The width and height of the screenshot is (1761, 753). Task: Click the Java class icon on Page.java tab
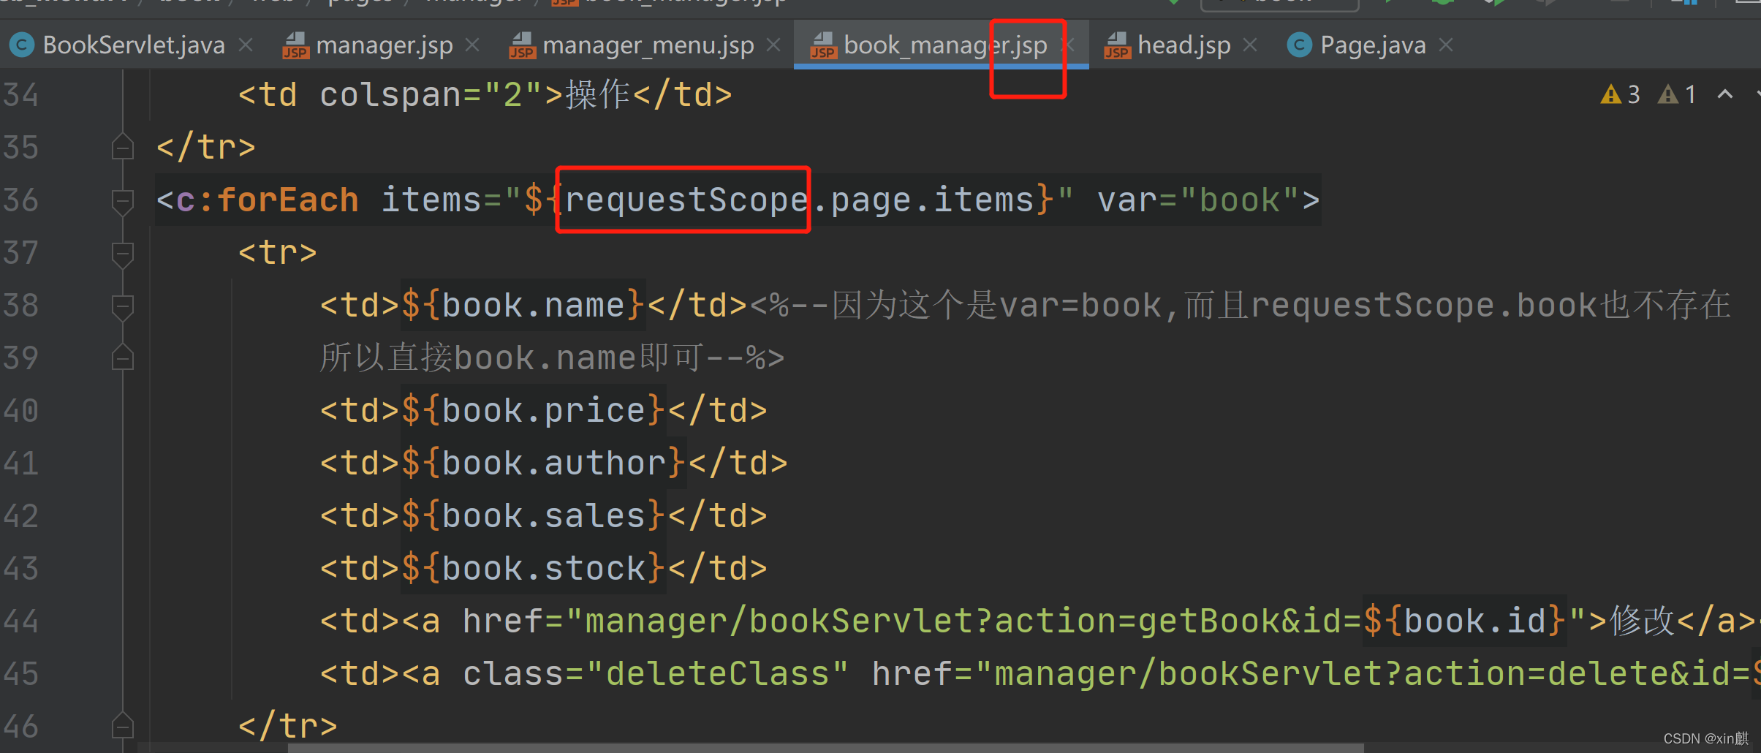point(1299,45)
